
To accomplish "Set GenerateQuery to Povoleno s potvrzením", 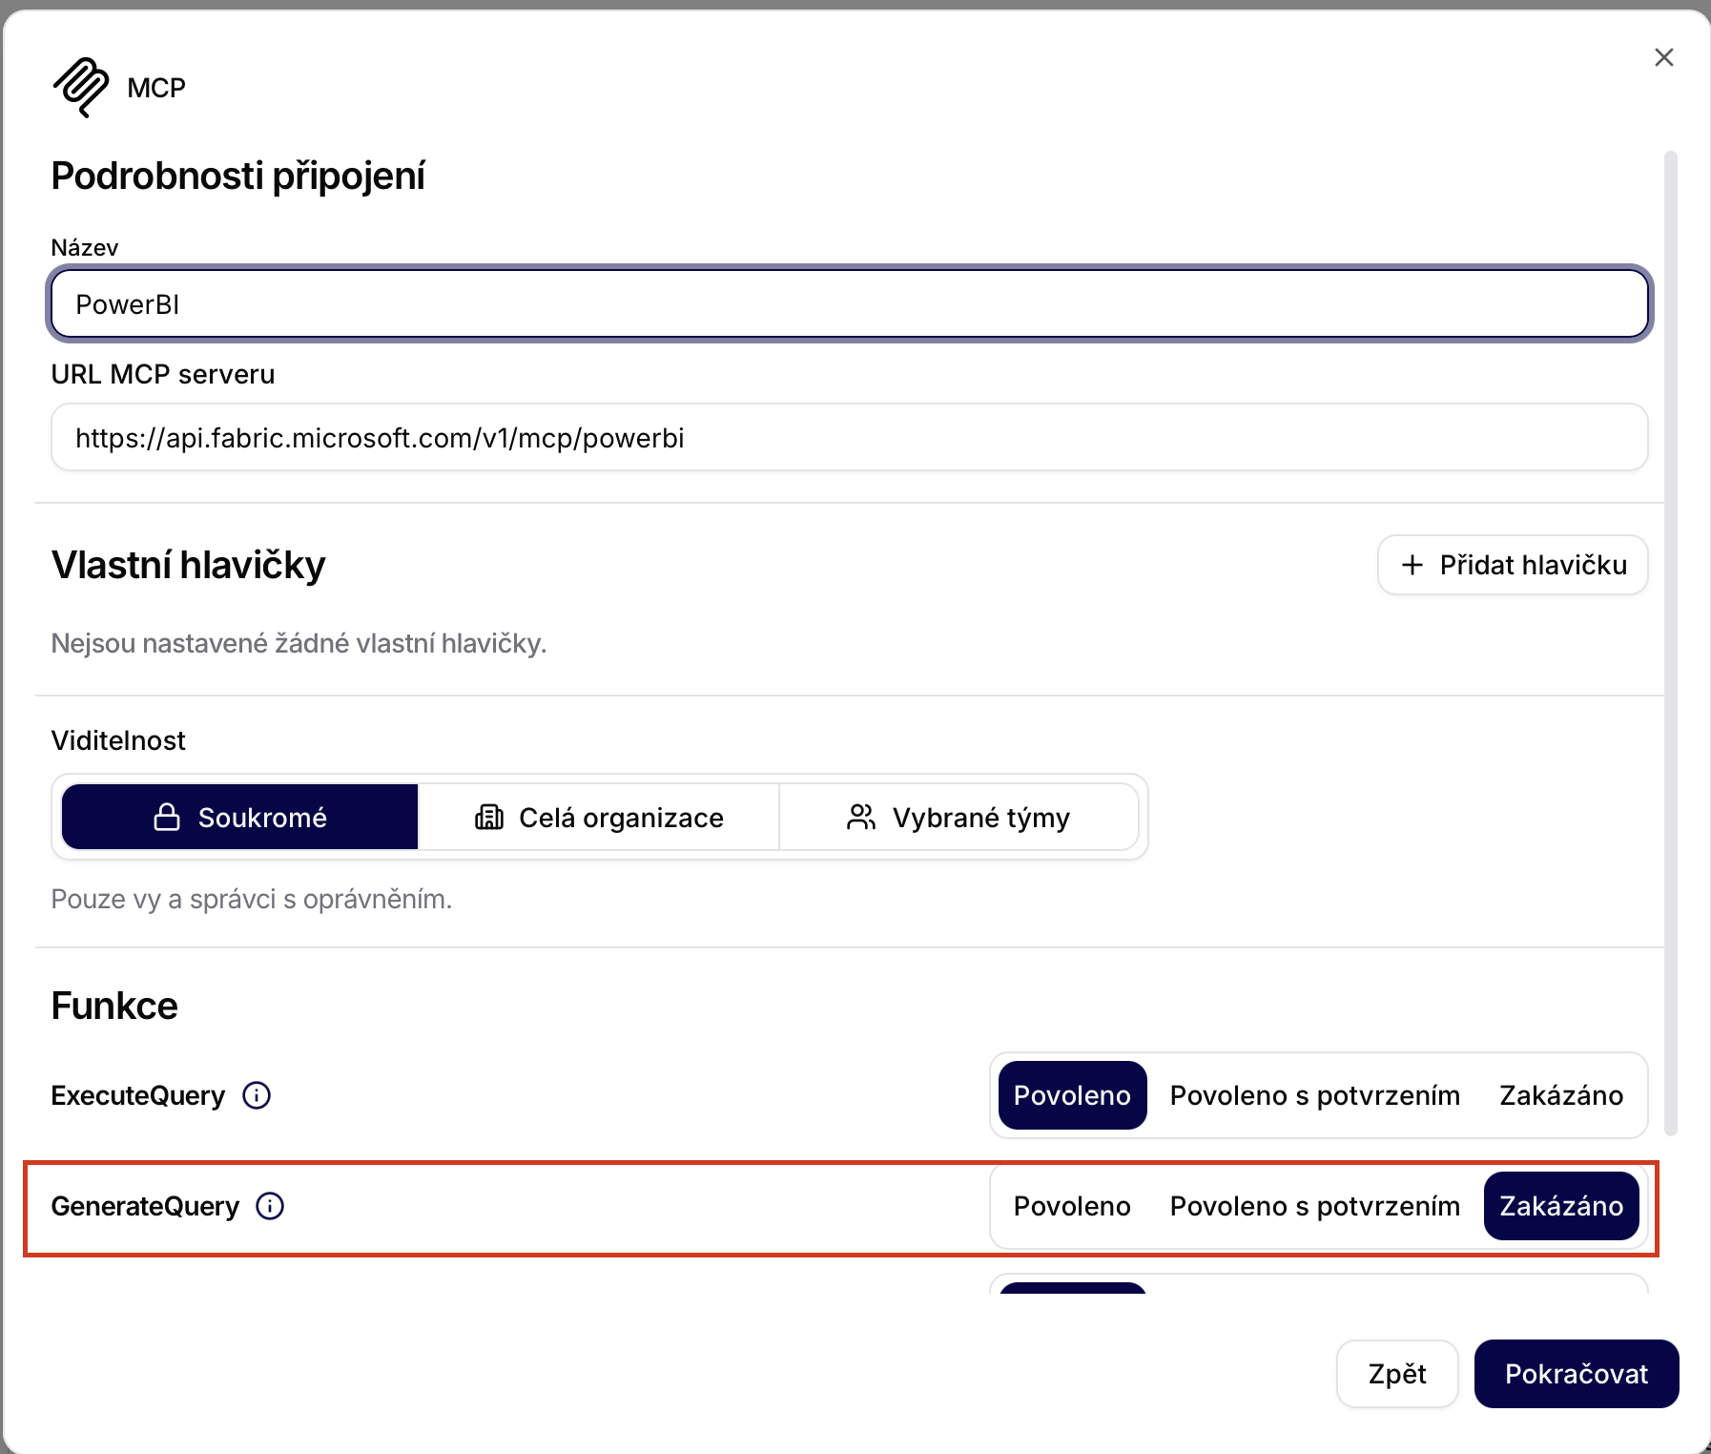I will 1315,1206.
